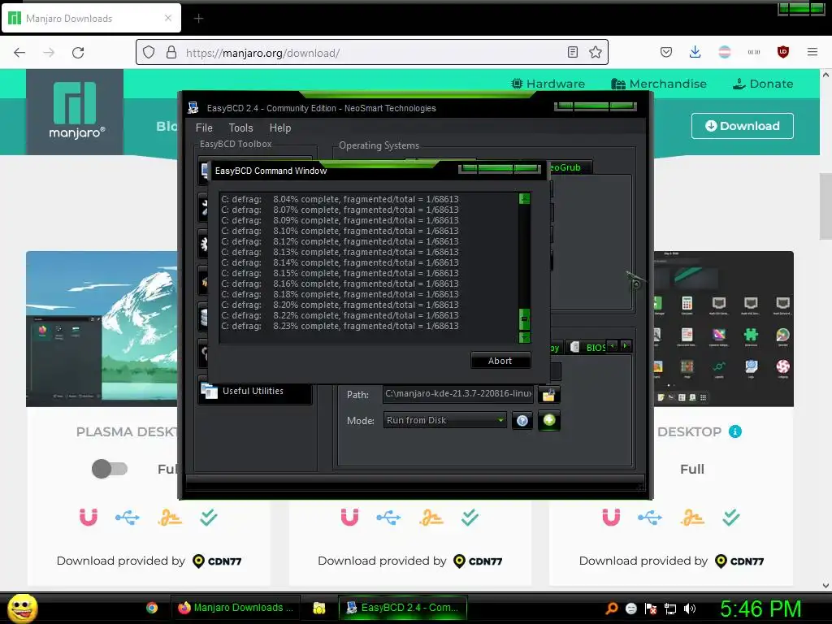Image resolution: width=832 pixels, height=624 pixels.
Task: Browse for ISO file with folder icon
Action: click(548, 394)
